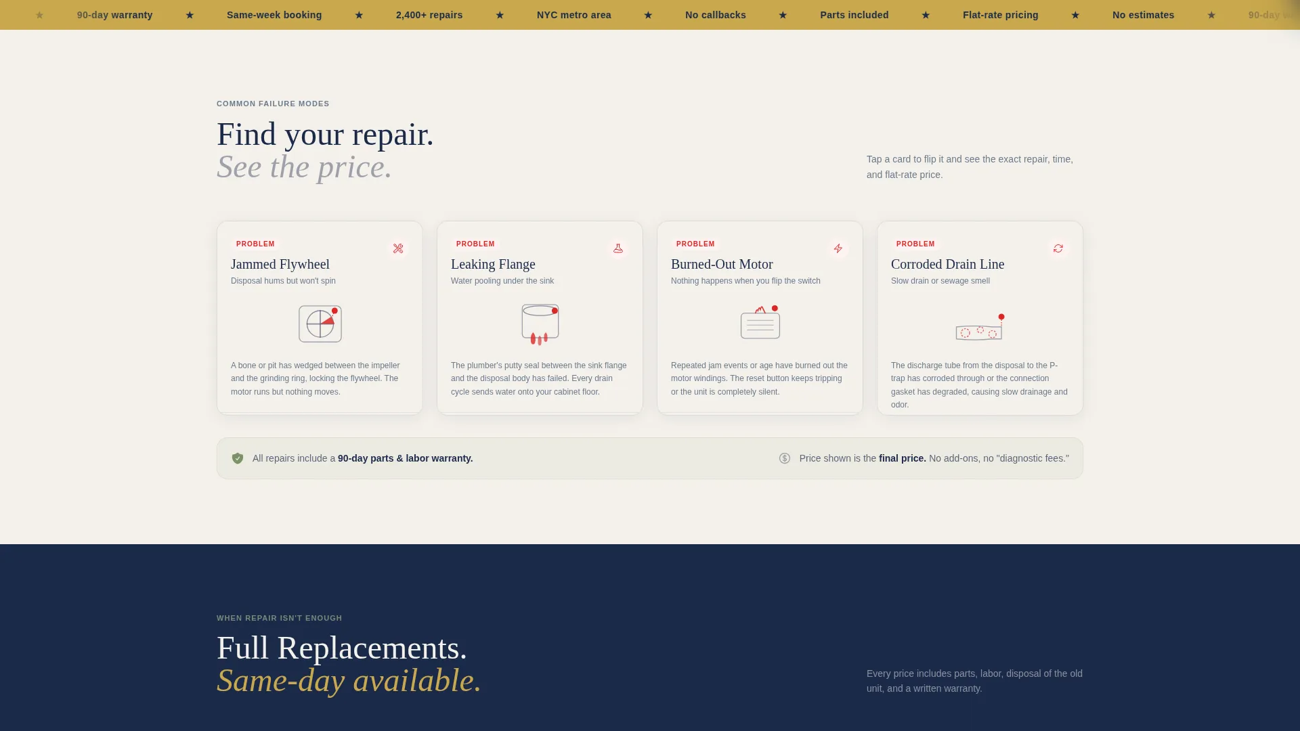Click PROBLEM badge on Jammed Flywheel card
The image size is (1300, 731).
255,244
